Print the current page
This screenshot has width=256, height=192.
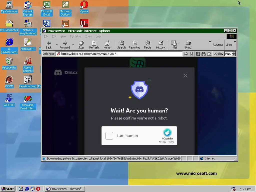point(188,45)
